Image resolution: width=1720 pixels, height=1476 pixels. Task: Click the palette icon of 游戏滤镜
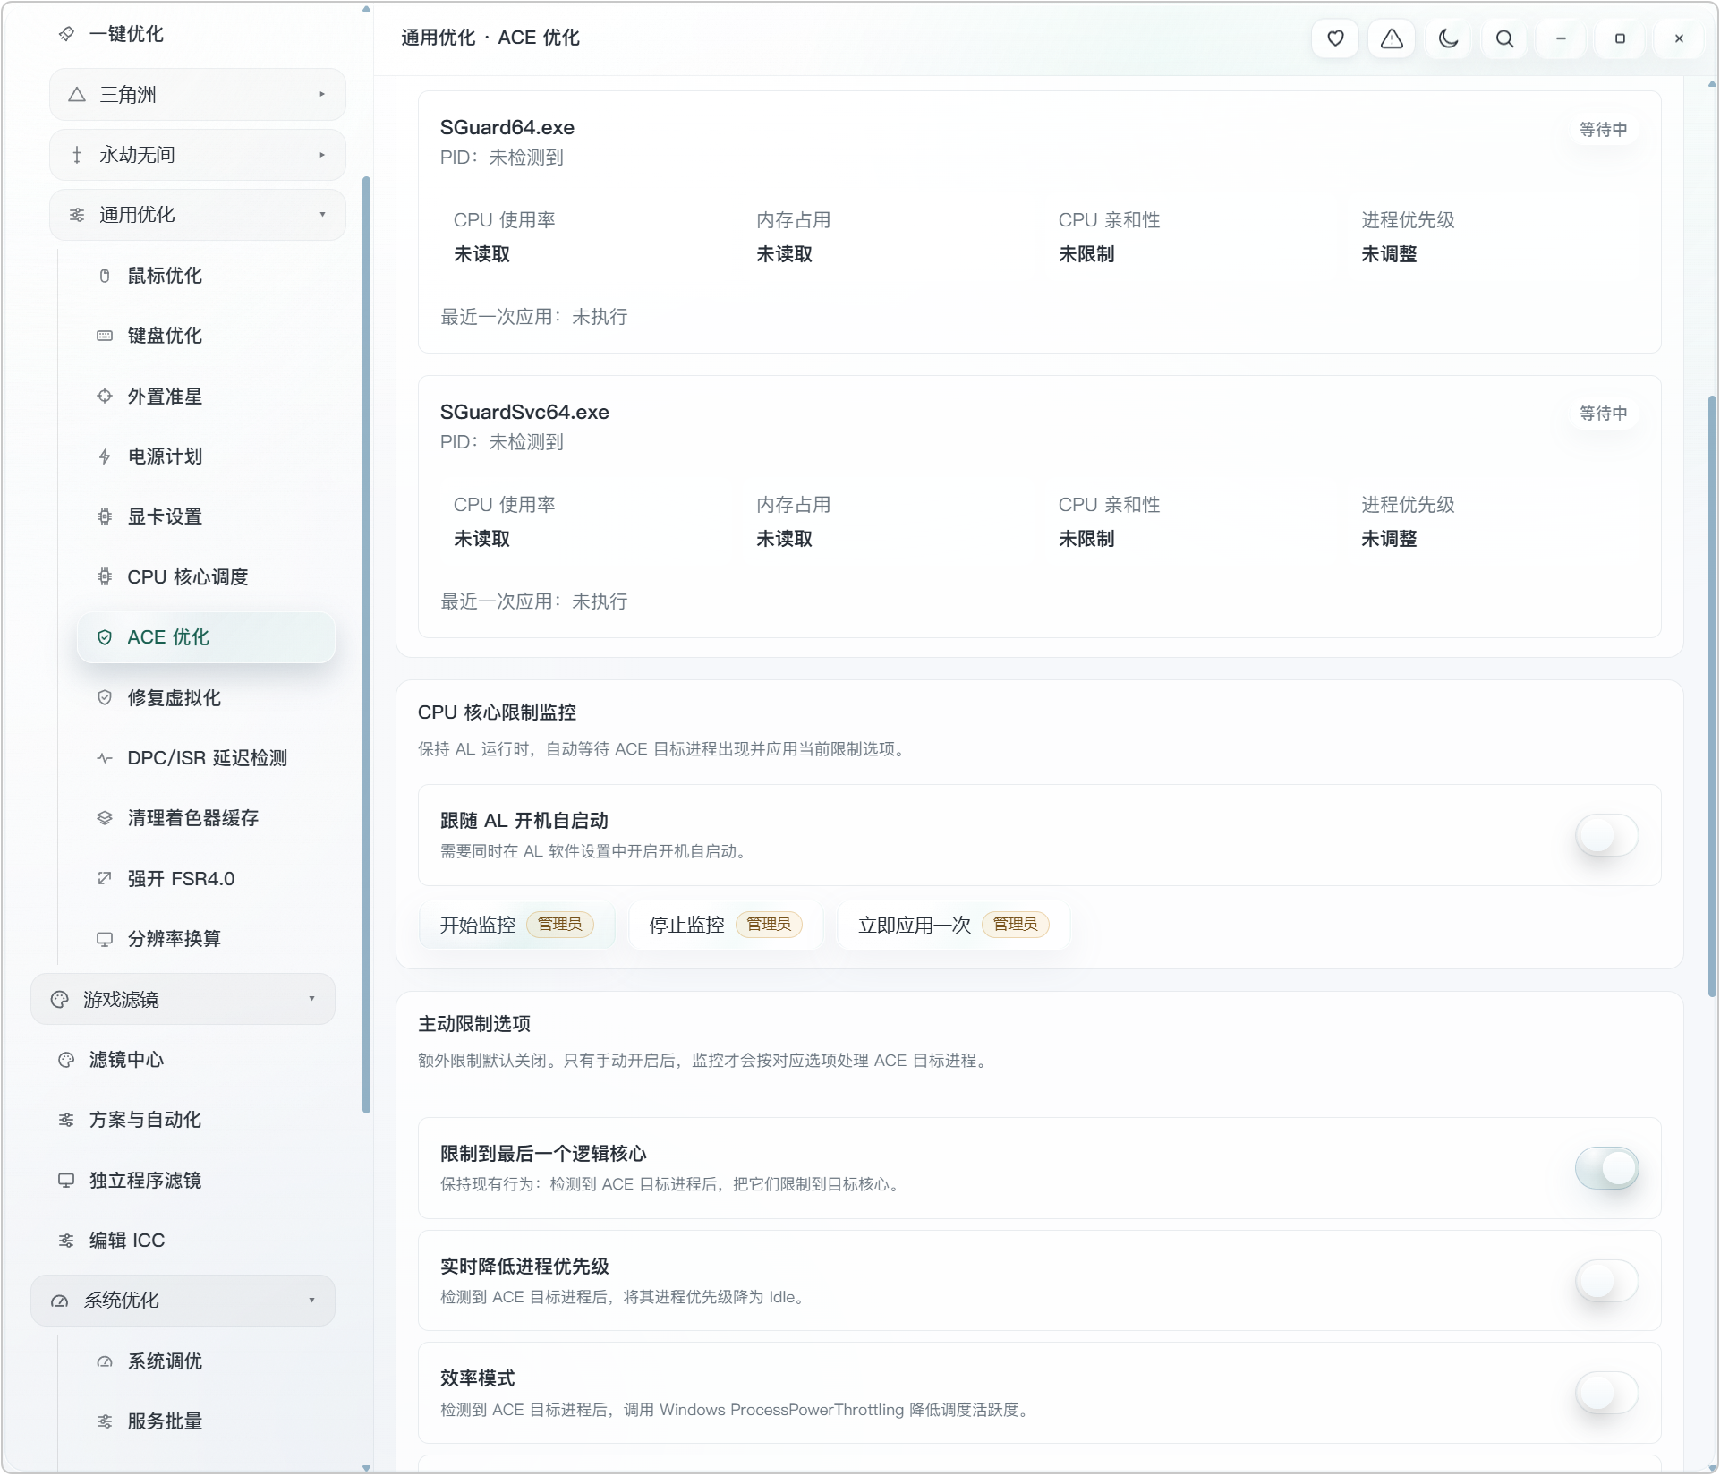[x=60, y=1000]
